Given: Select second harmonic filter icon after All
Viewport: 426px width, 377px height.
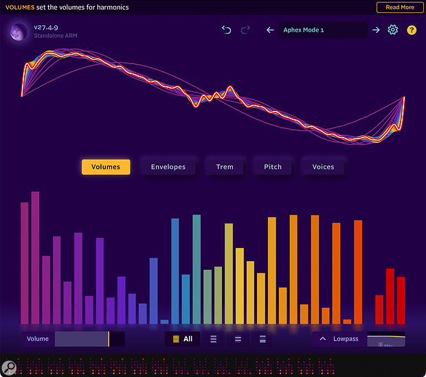Looking at the screenshot, I should (x=213, y=339).
